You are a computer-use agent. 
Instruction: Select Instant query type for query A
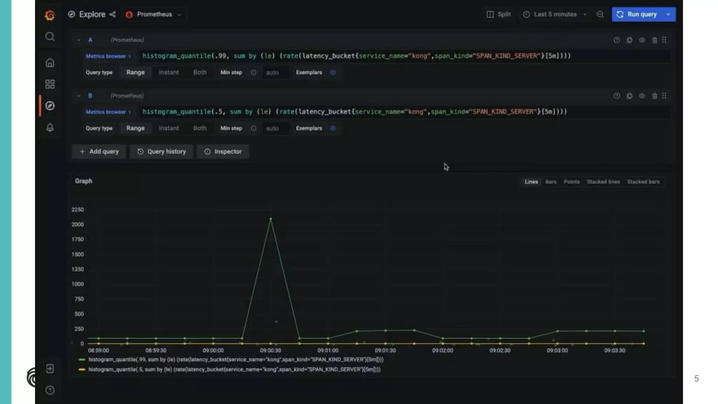click(169, 72)
